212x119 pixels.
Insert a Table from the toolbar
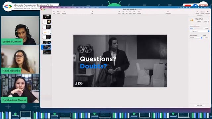(119, 12)
